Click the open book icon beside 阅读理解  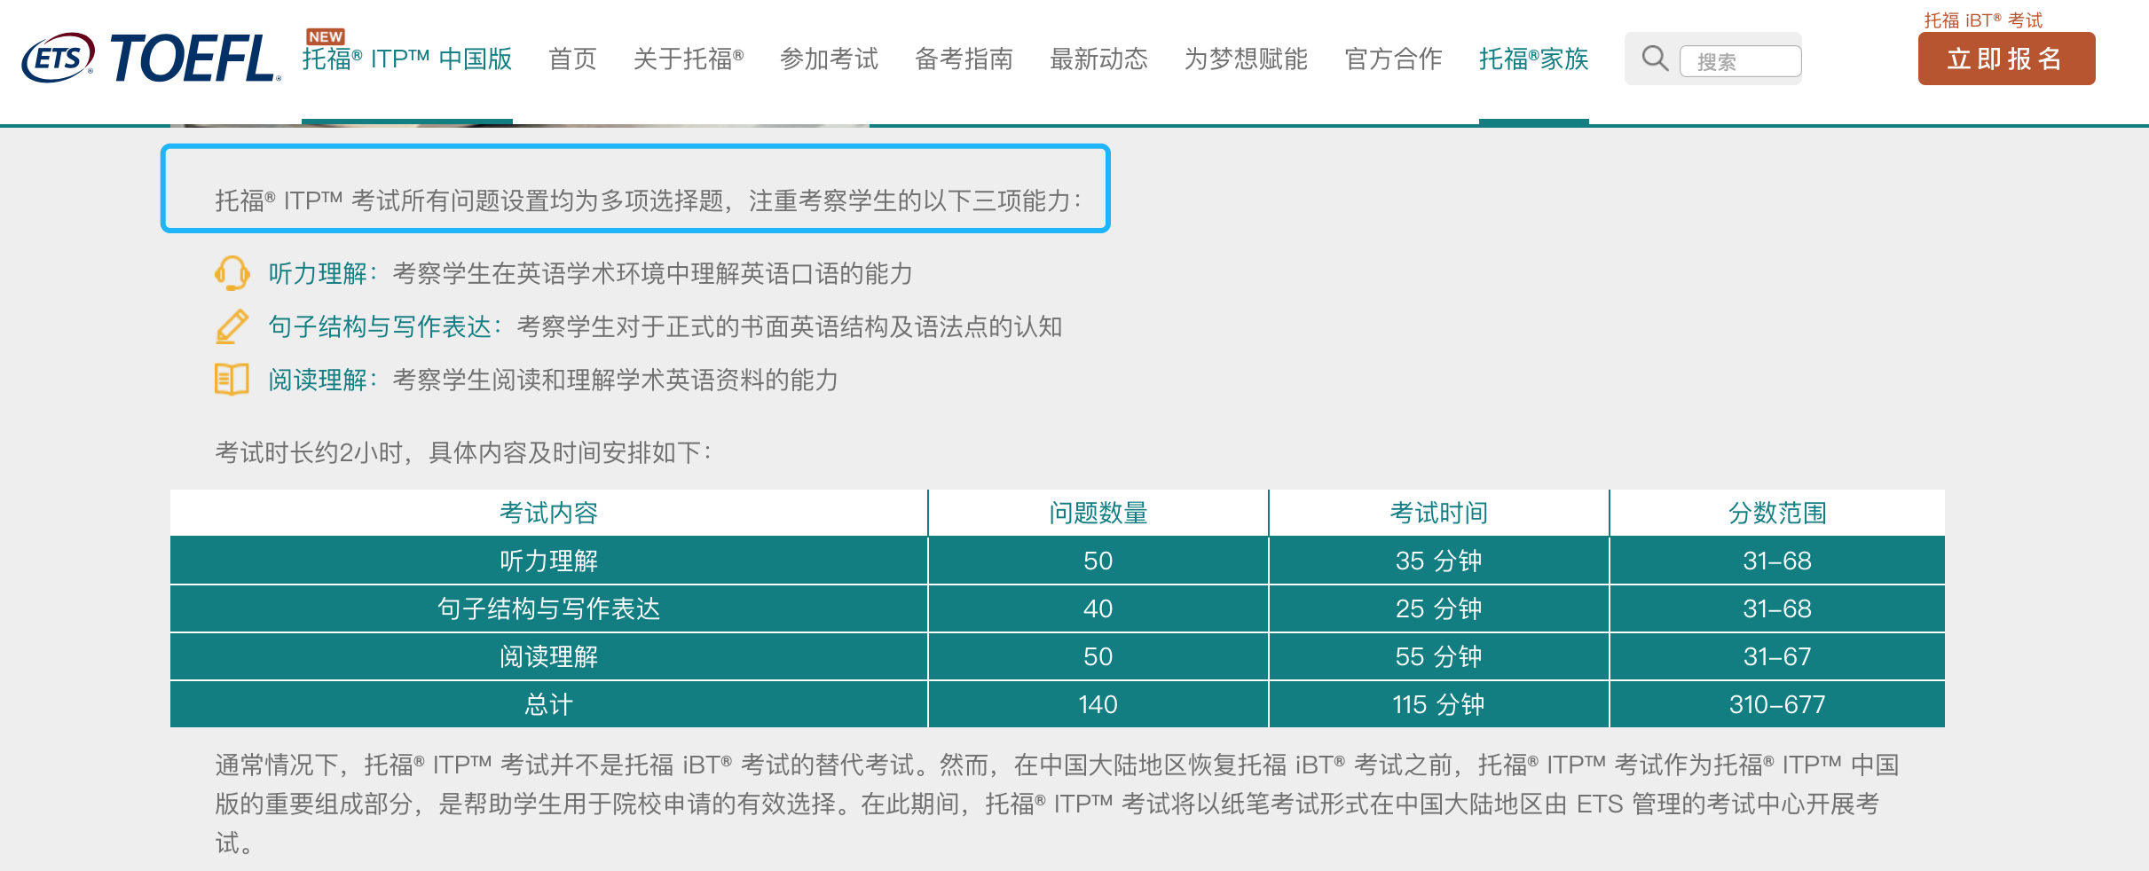[x=232, y=380]
